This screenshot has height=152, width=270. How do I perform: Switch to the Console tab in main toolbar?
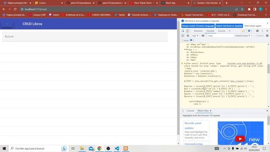(x=210, y=31)
